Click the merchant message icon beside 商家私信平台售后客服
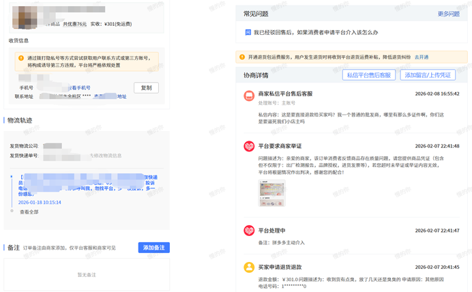Image resolution: width=472 pixels, height=292 pixels. point(249,96)
